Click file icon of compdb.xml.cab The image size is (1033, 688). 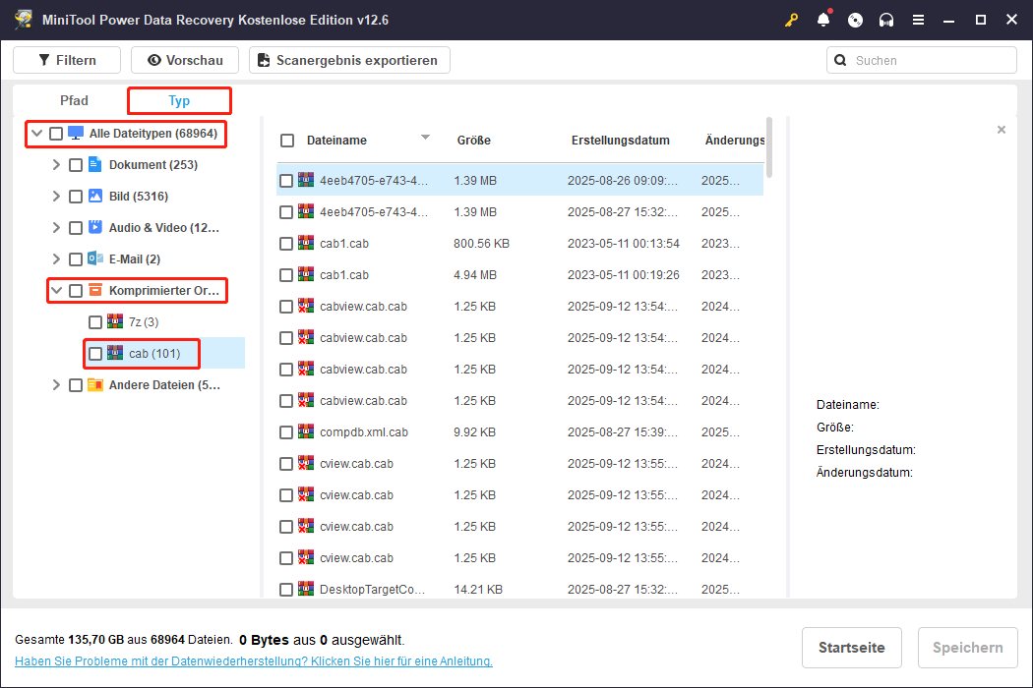(306, 431)
